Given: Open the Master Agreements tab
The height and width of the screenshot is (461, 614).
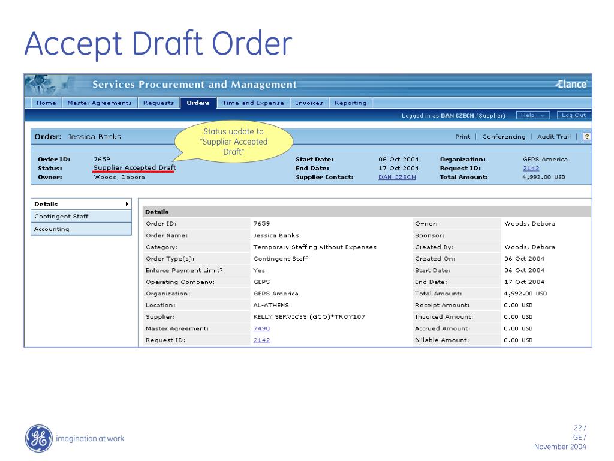Looking at the screenshot, I should tap(99, 103).
